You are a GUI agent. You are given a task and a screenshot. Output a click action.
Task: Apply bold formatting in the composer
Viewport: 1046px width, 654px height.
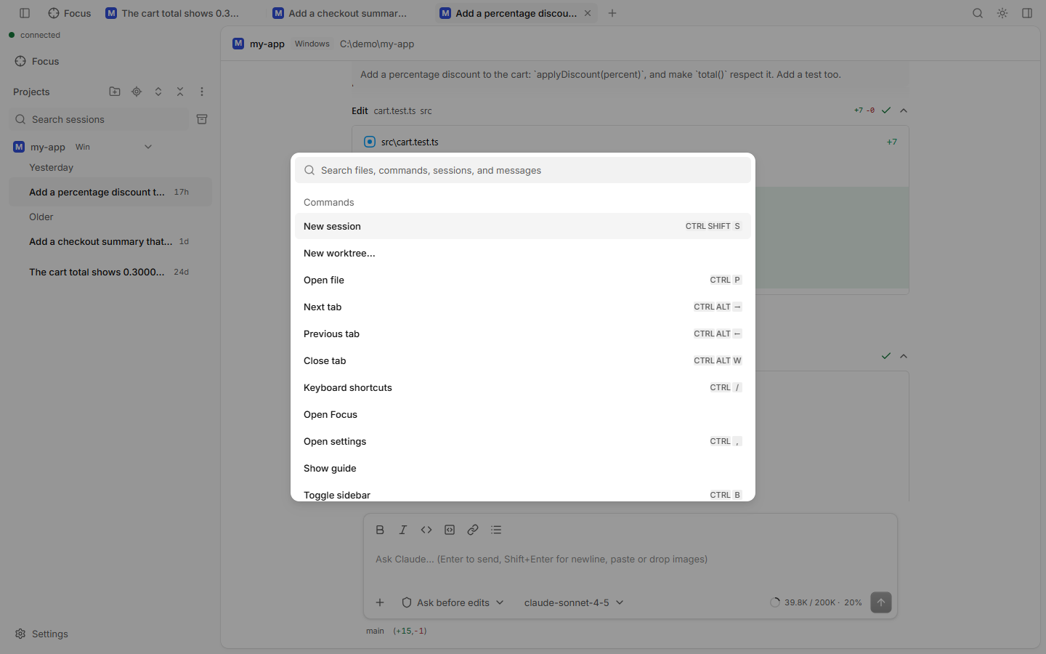(x=380, y=530)
